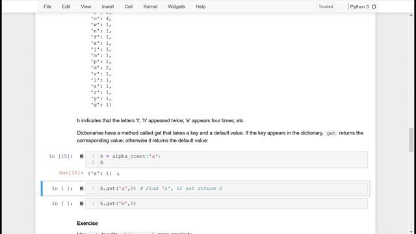Open the Widgets menu
Screen dimensions: 416x234
point(176,6)
